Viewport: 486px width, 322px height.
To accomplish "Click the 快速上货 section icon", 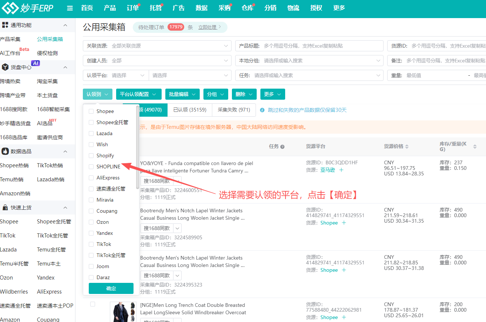I will [x=5, y=207].
